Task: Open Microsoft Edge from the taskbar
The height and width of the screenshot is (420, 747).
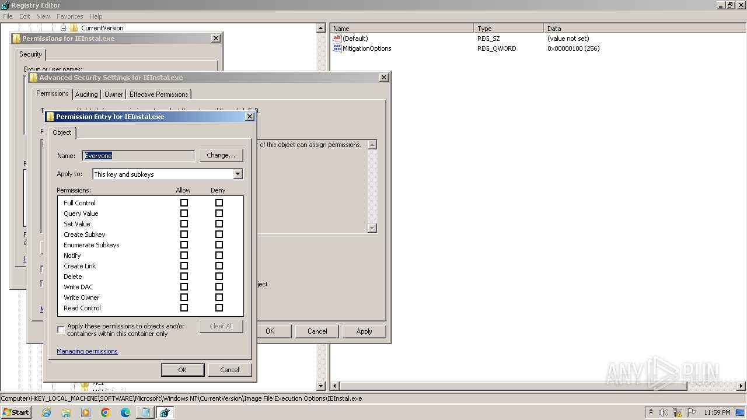Action: click(125, 412)
